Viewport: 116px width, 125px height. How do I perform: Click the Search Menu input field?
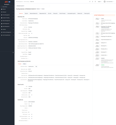point(7,7)
